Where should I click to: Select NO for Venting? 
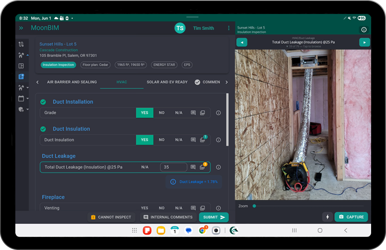[x=161, y=208]
